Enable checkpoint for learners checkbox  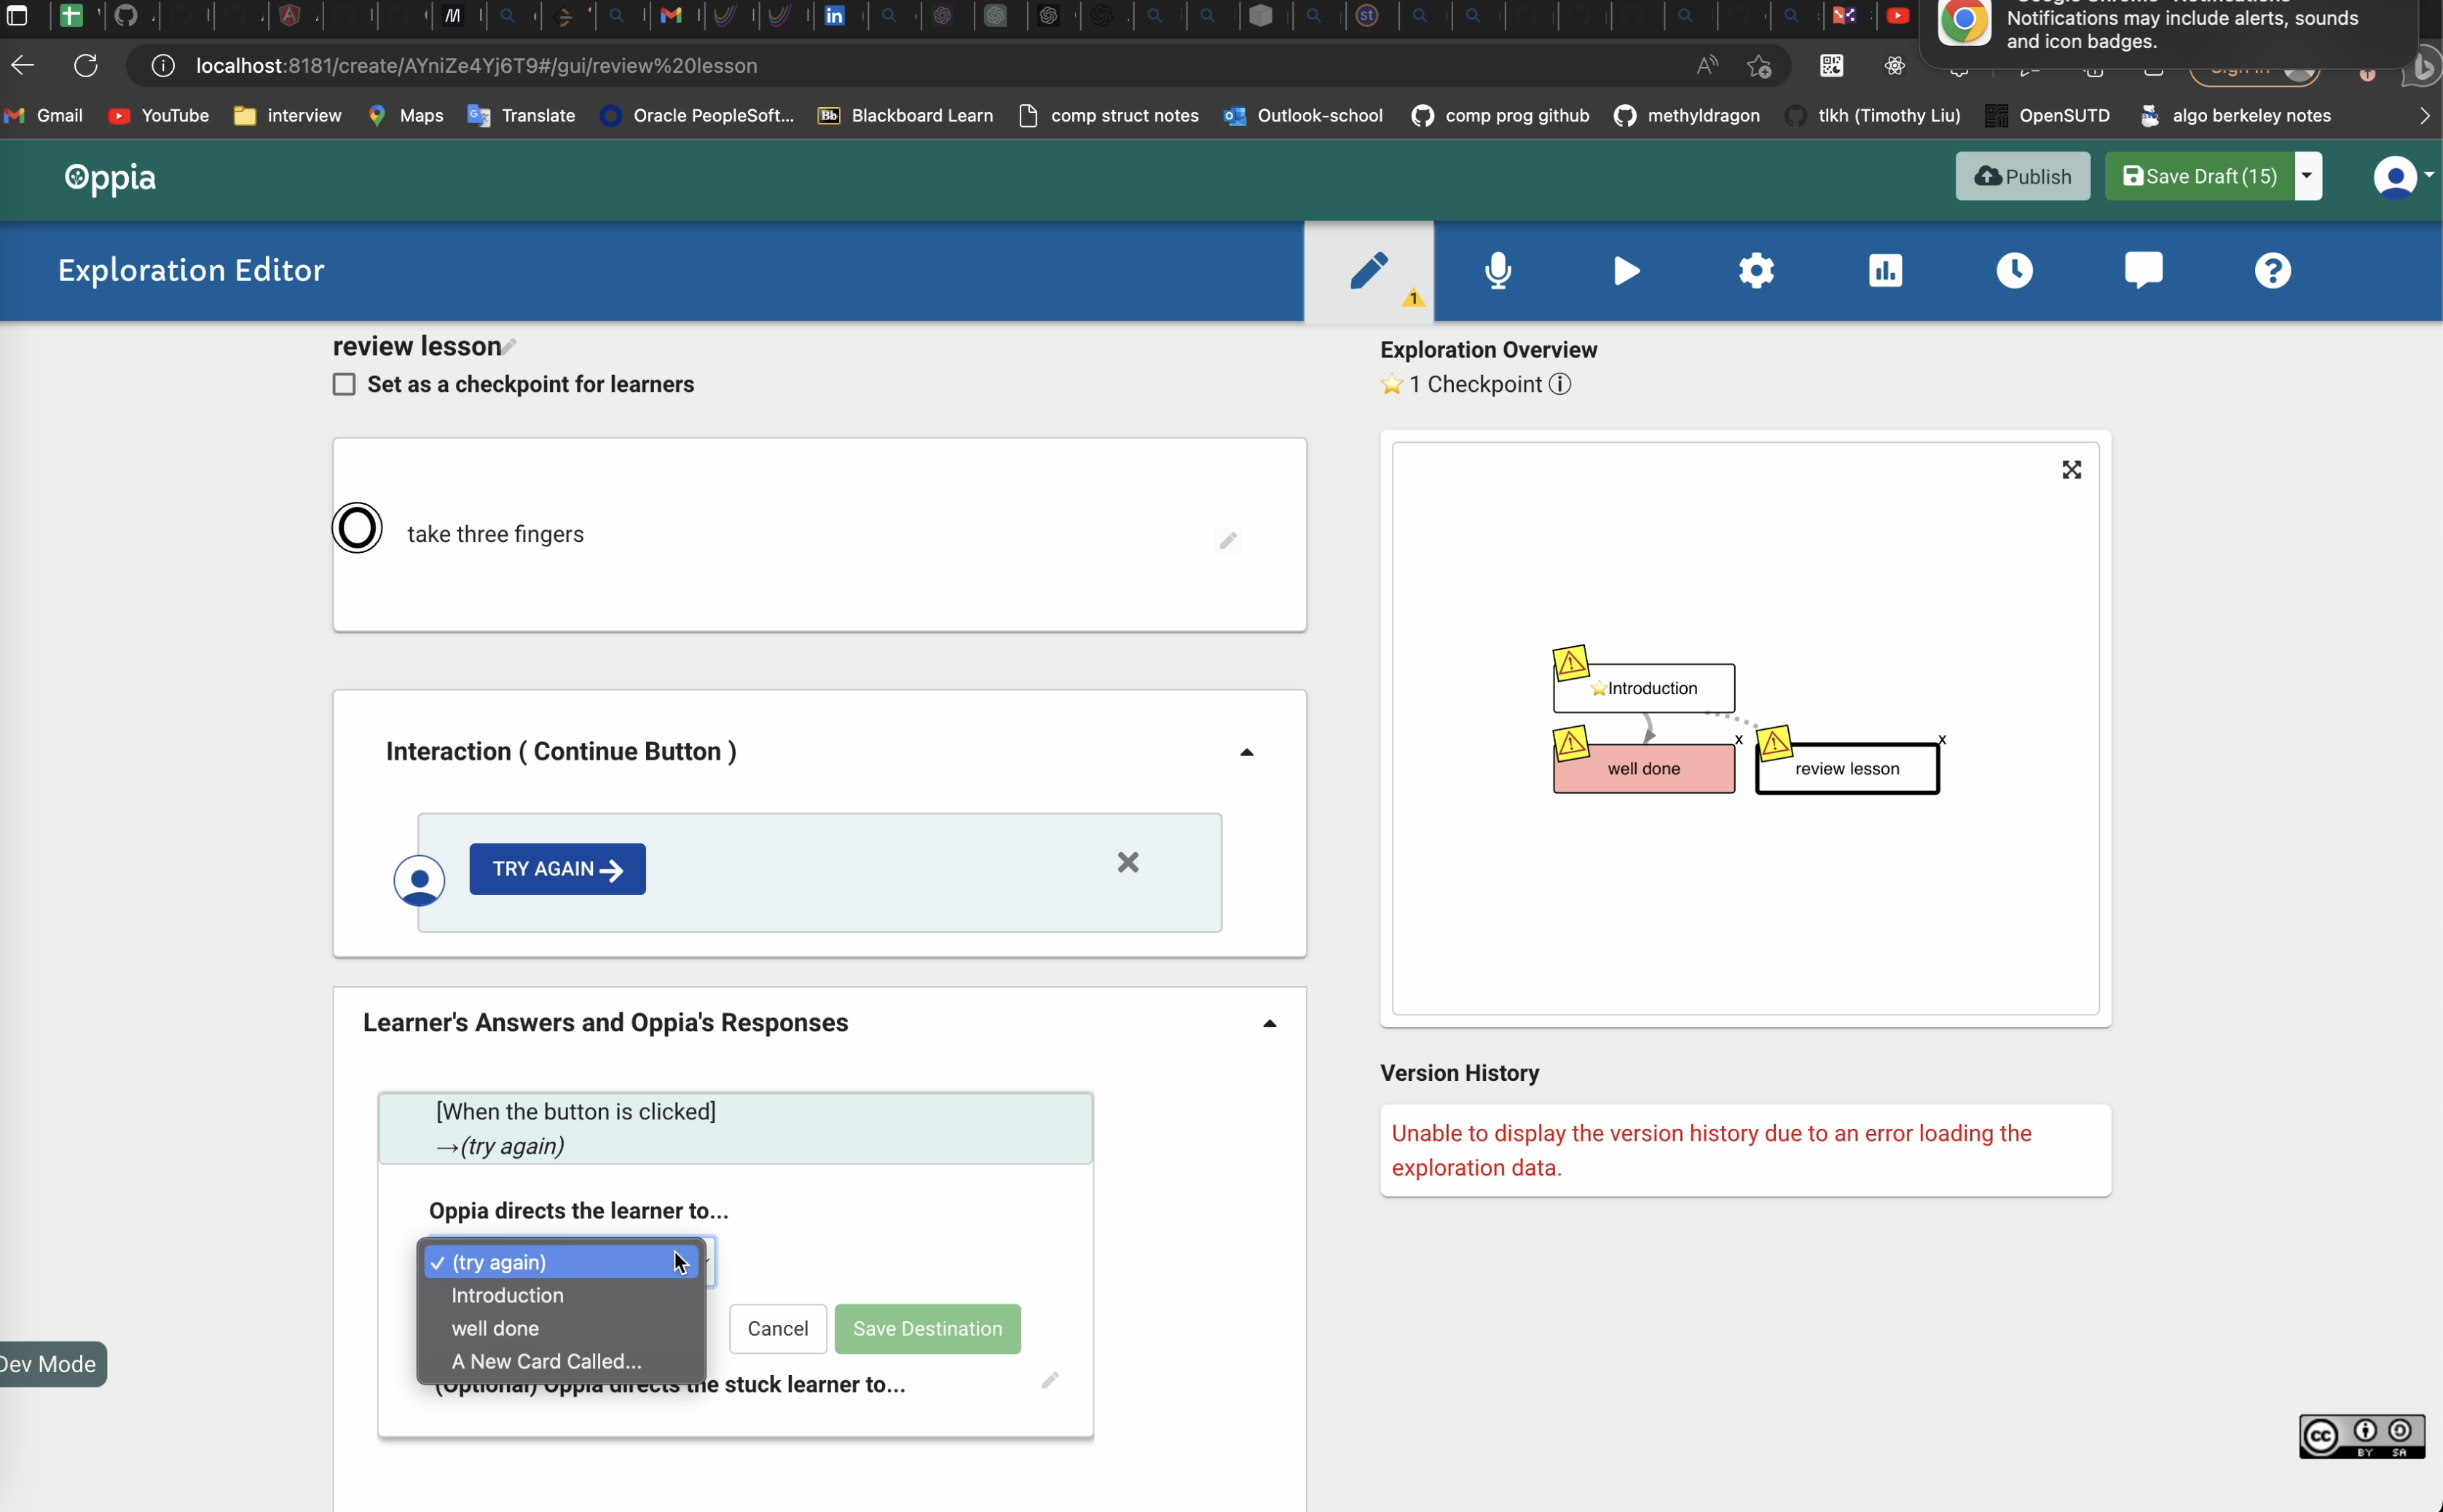pyautogui.click(x=344, y=385)
